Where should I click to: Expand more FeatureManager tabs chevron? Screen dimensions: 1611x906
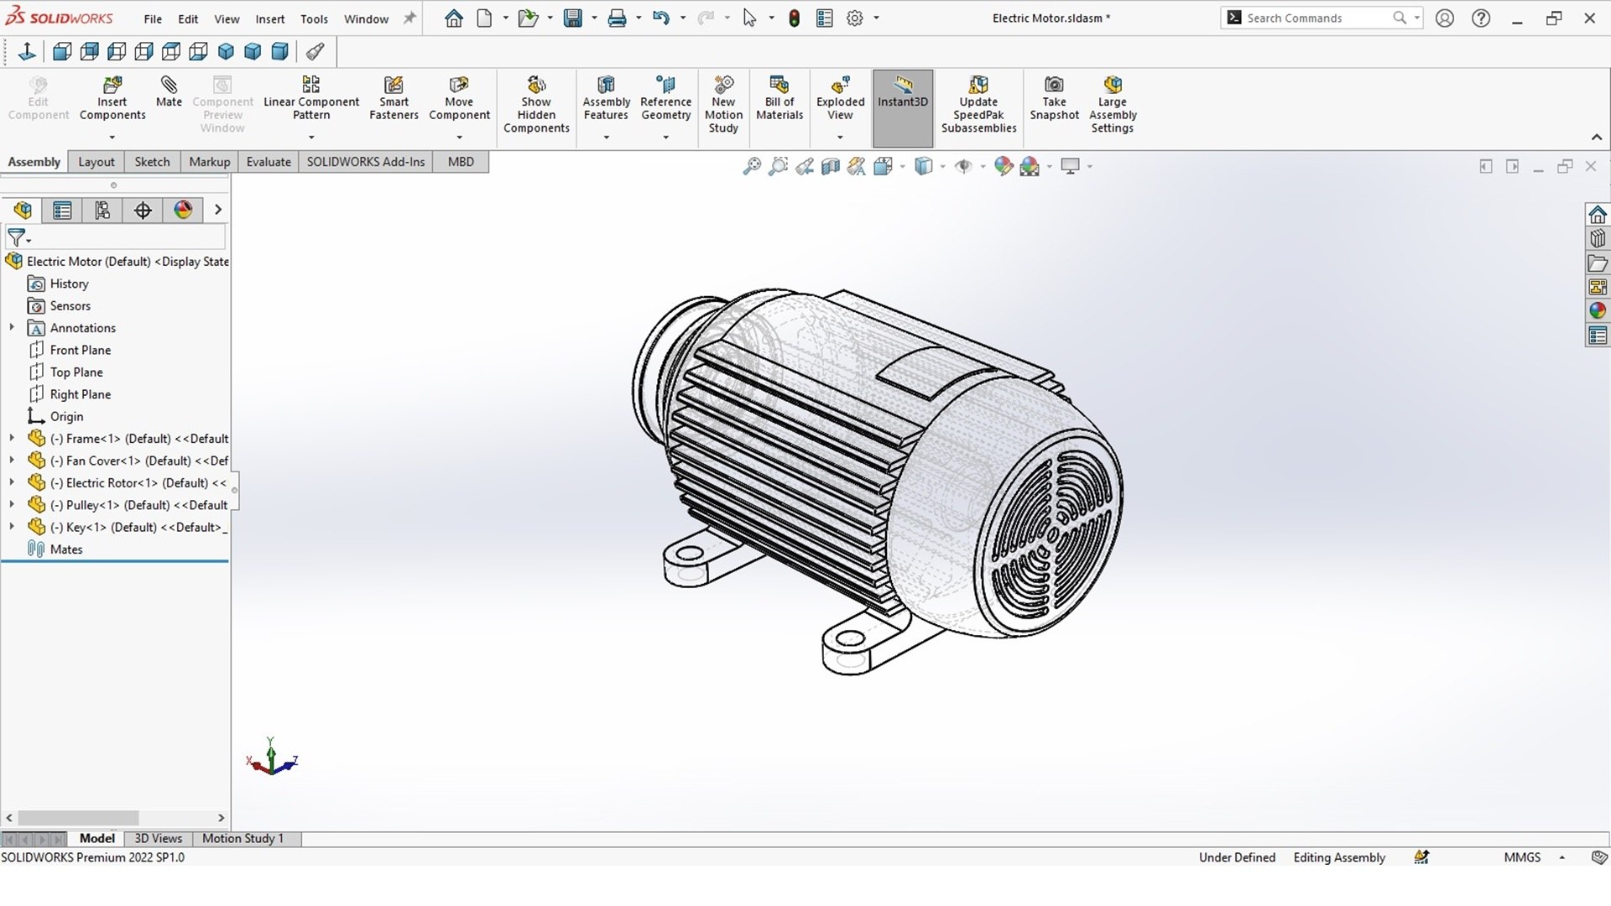pyautogui.click(x=217, y=210)
